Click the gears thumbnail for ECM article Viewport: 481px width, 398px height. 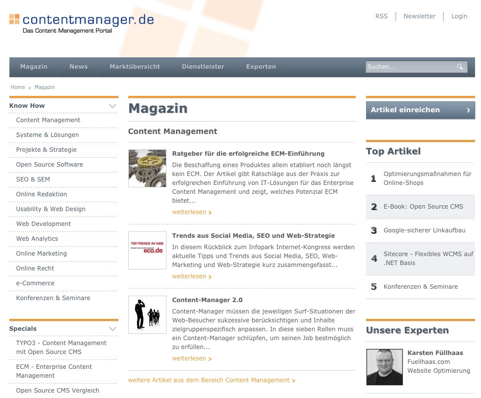point(147,169)
